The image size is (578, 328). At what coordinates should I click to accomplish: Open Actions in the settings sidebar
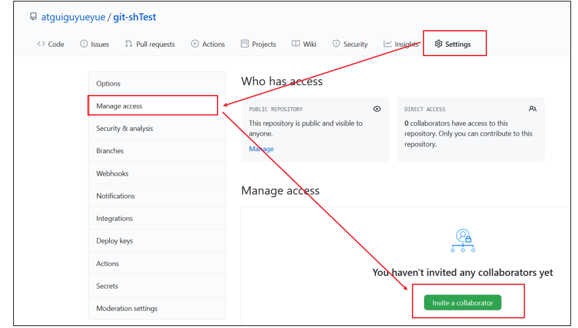[x=157, y=263]
